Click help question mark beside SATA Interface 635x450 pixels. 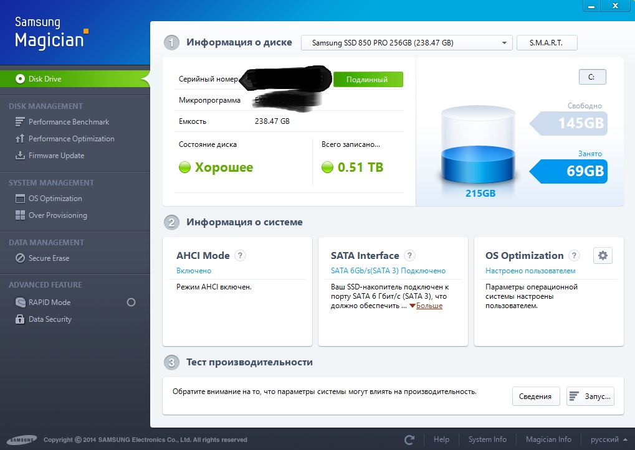[x=409, y=256]
